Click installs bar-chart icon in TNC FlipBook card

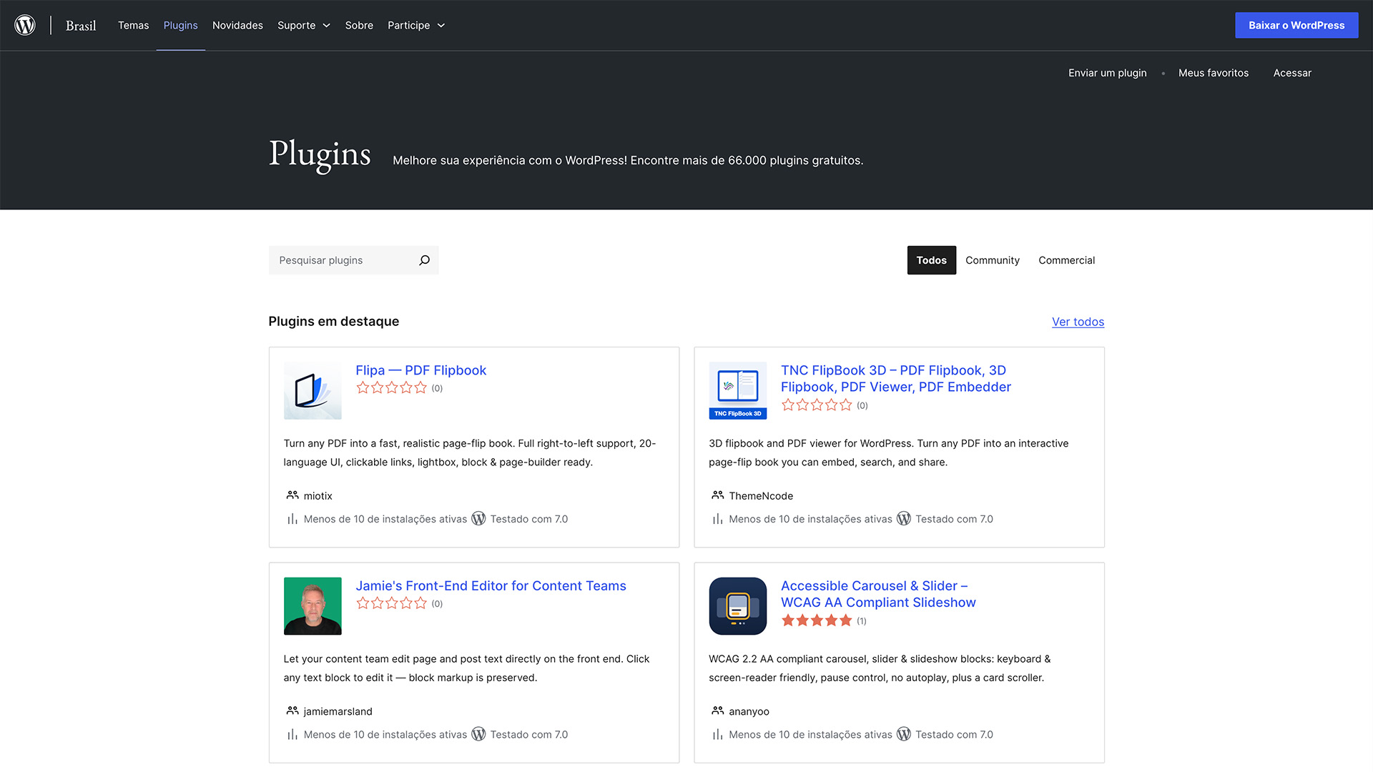point(718,519)
